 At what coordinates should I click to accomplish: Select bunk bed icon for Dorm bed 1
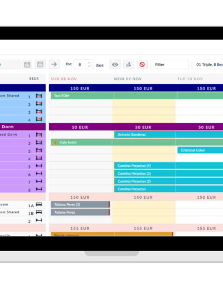39,135
